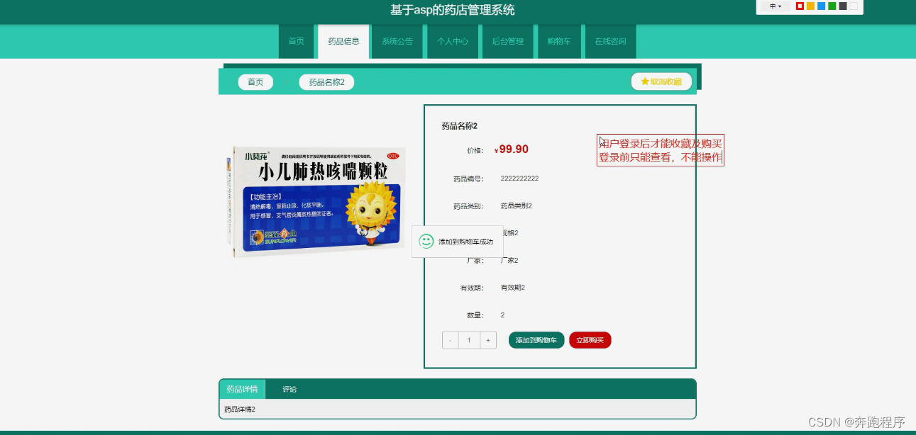Open 购物车 navigation item

tap(559, 42)
